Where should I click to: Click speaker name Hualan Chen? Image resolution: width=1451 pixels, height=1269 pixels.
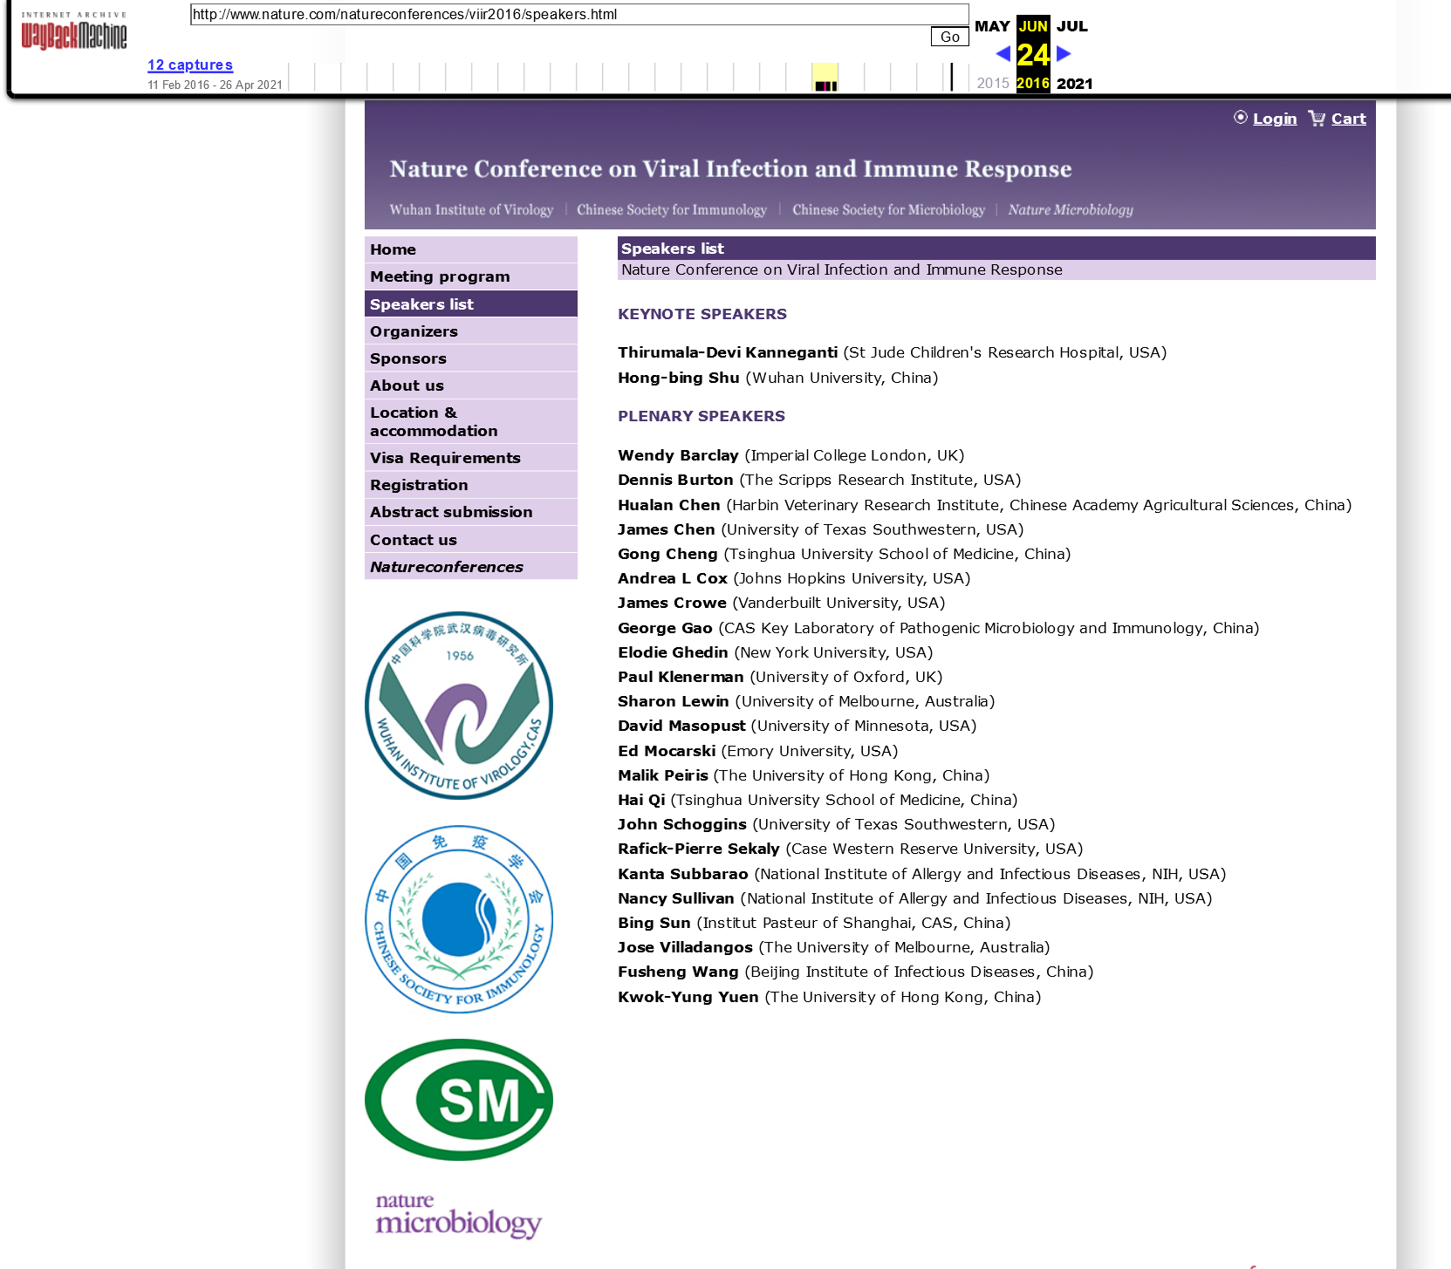669,505
